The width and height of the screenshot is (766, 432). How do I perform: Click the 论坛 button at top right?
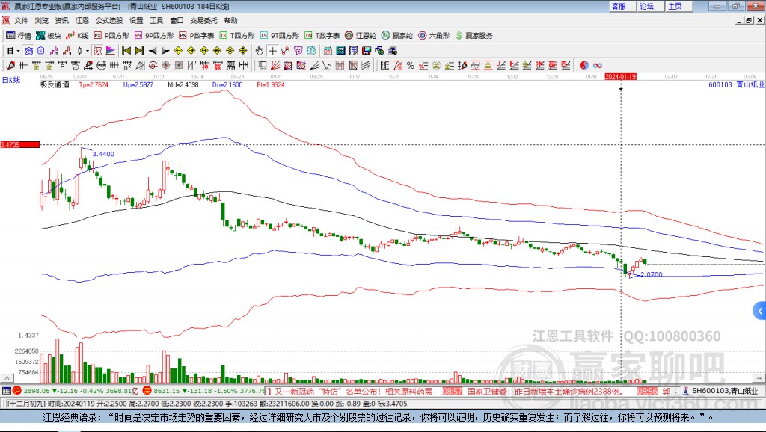(648, 6)
